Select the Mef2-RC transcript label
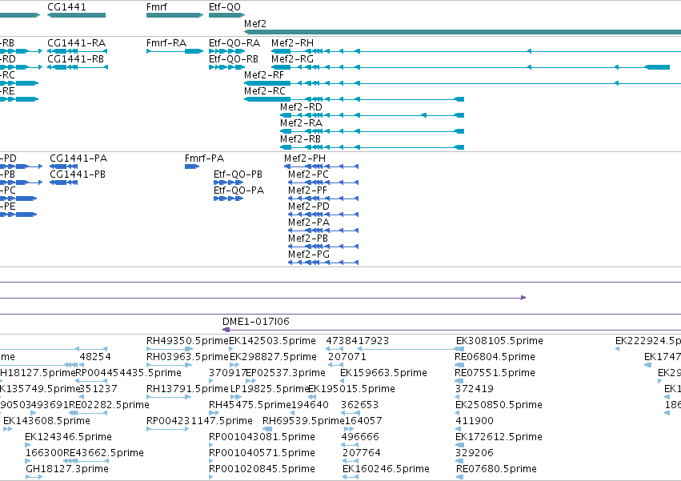Image resolution: width=681 pixels, height=481 pixels. tap(265, 91)
